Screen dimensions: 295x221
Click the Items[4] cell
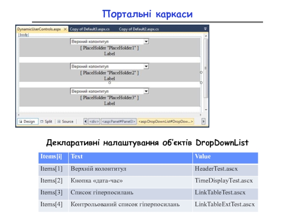(53, 206)
